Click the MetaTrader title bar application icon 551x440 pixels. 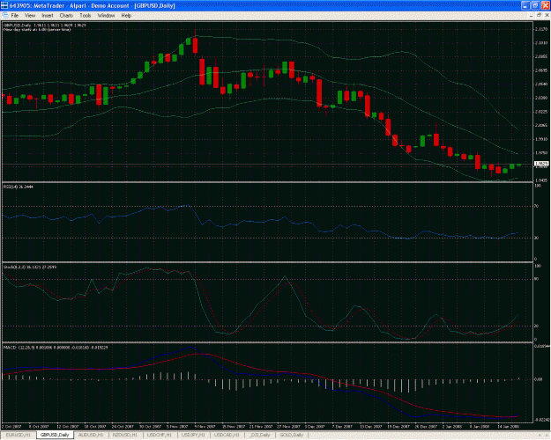coord(4,5)
